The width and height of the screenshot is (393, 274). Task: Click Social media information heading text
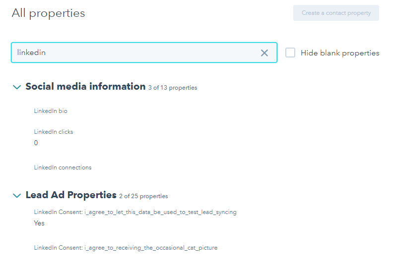pyautogui.click(x=85, y=87)
